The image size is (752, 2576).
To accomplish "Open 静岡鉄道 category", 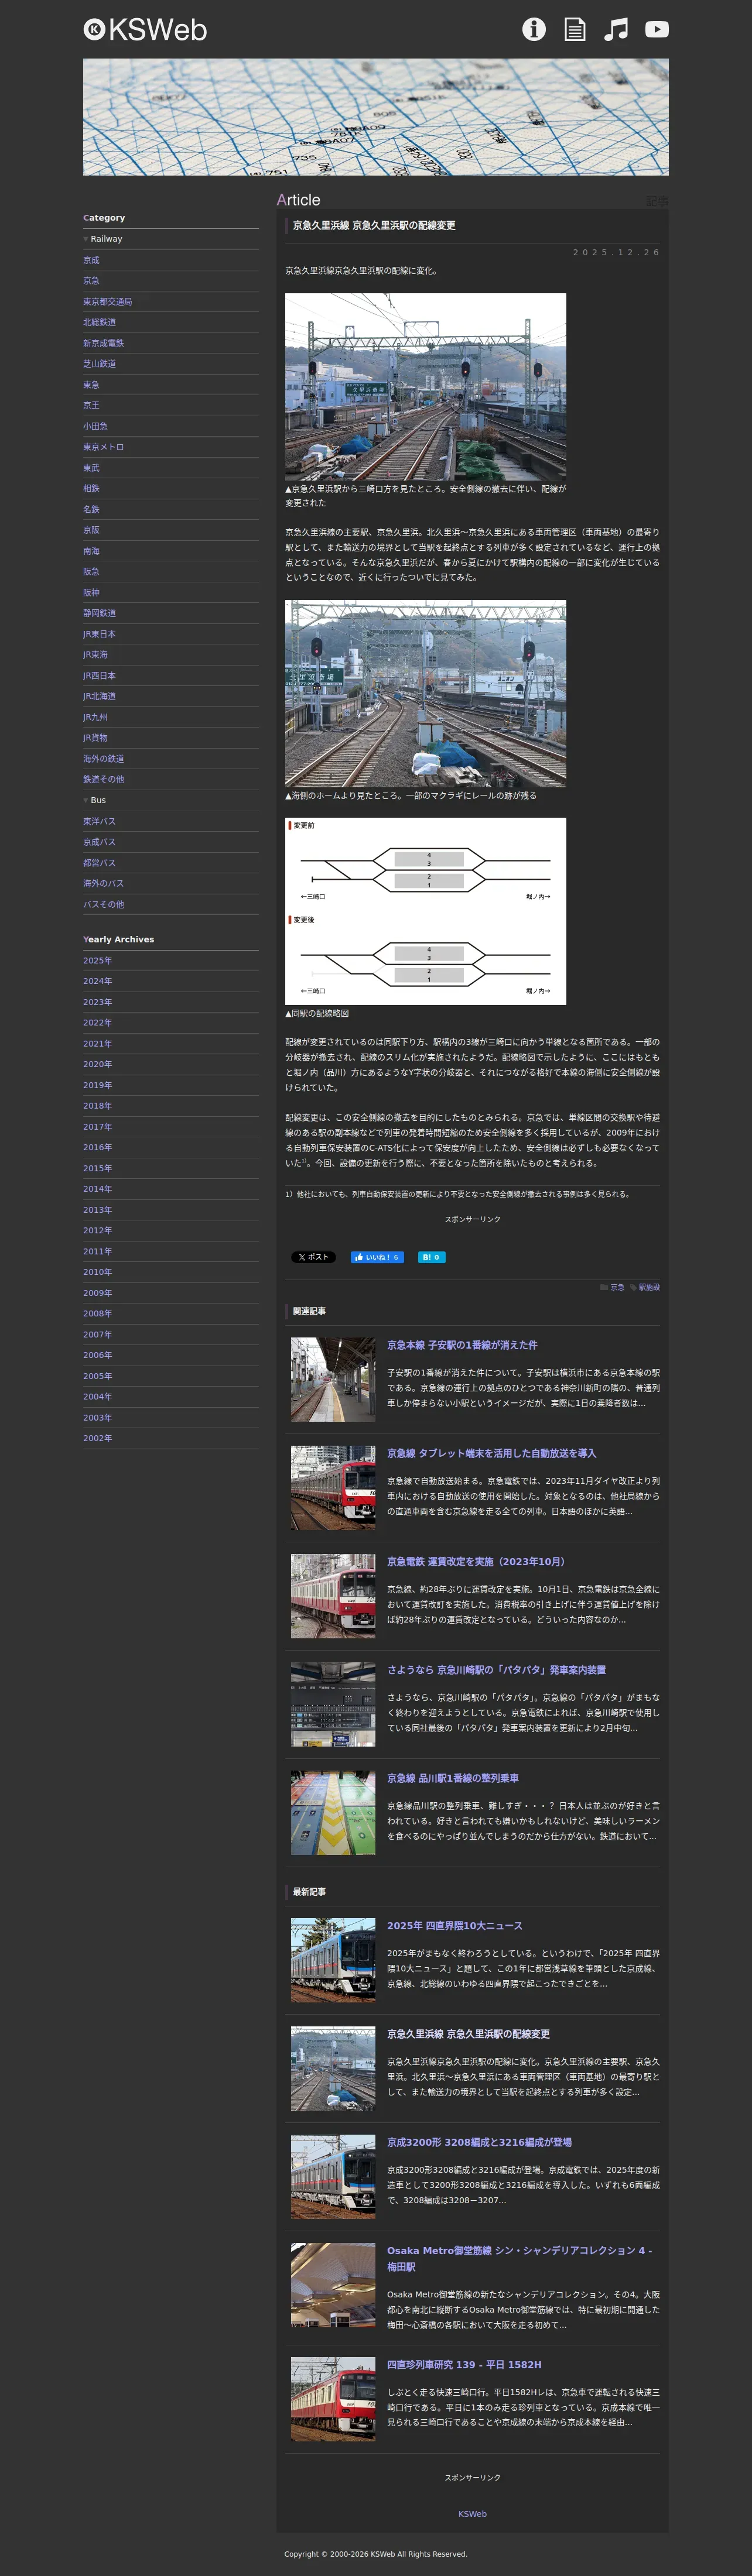I will (99, 613).
